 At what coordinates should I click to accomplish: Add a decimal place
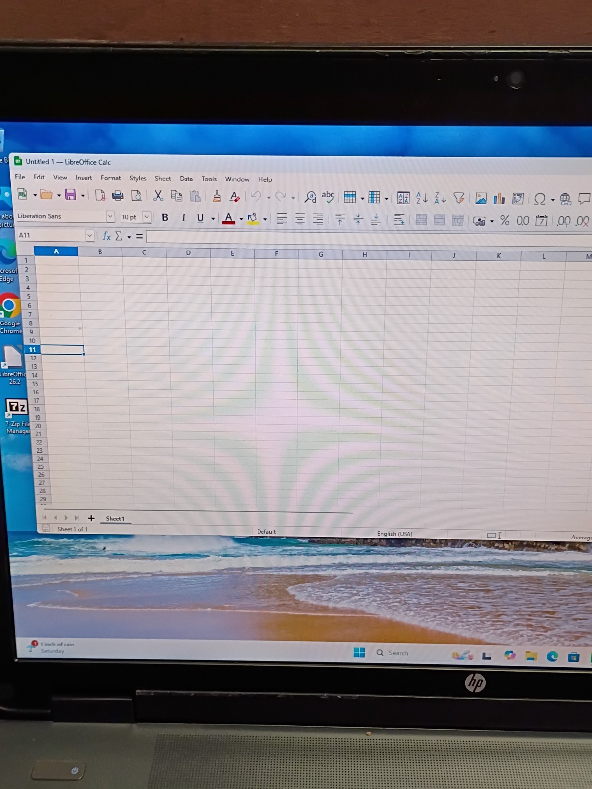click(564, 221)
